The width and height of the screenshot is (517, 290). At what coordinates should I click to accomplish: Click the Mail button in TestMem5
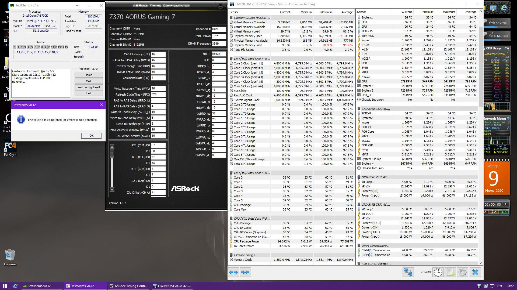click(88, 81)
